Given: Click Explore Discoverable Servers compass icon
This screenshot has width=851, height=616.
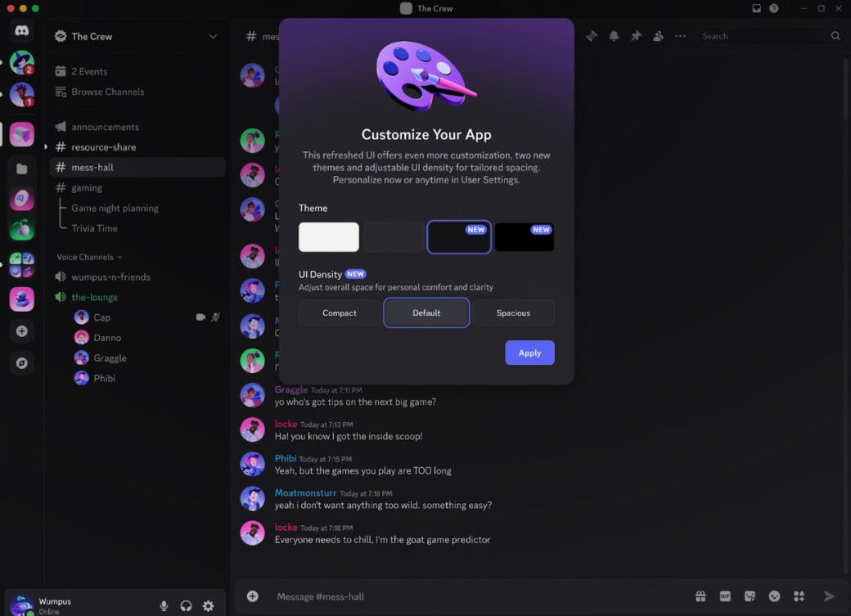Looking at the screenshot, I should point(22,362).
